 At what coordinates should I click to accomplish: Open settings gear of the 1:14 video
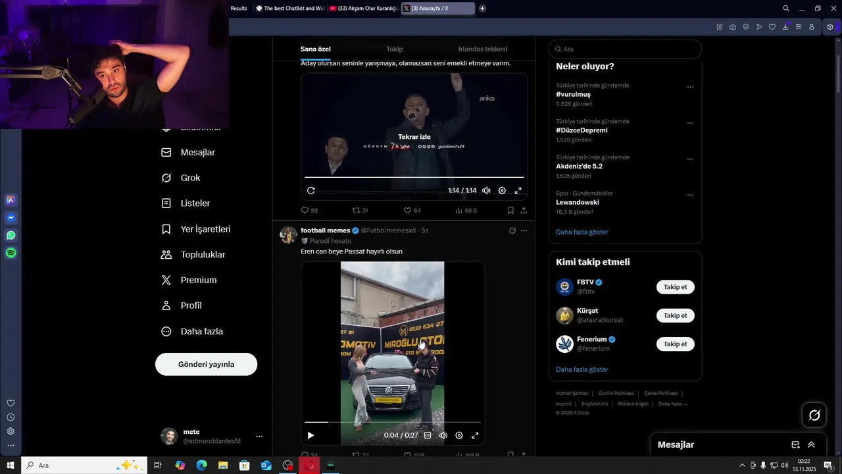pos(502,190)
